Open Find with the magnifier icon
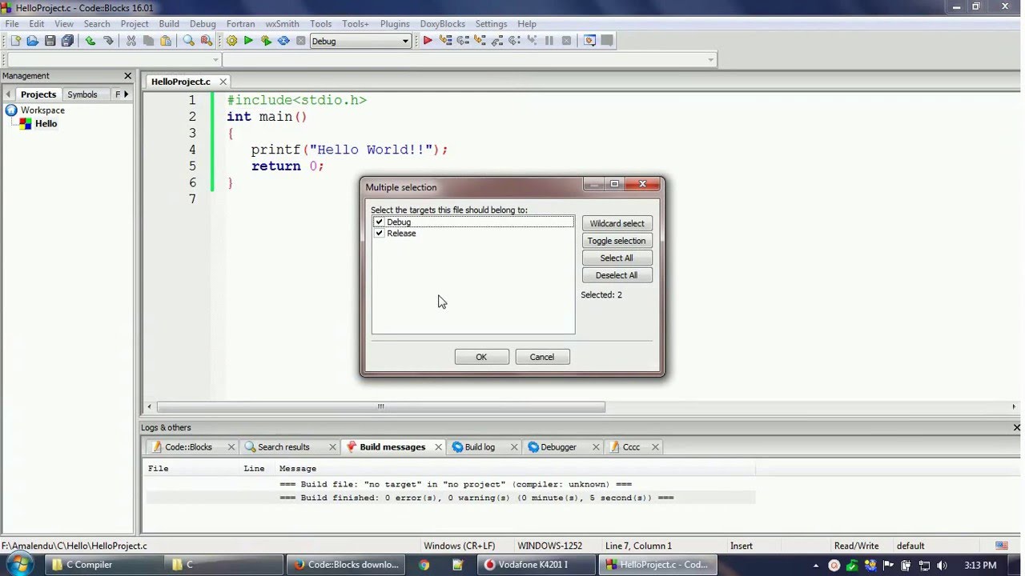This screenshot has height=576, width=1025. click(x=188, y=41)
